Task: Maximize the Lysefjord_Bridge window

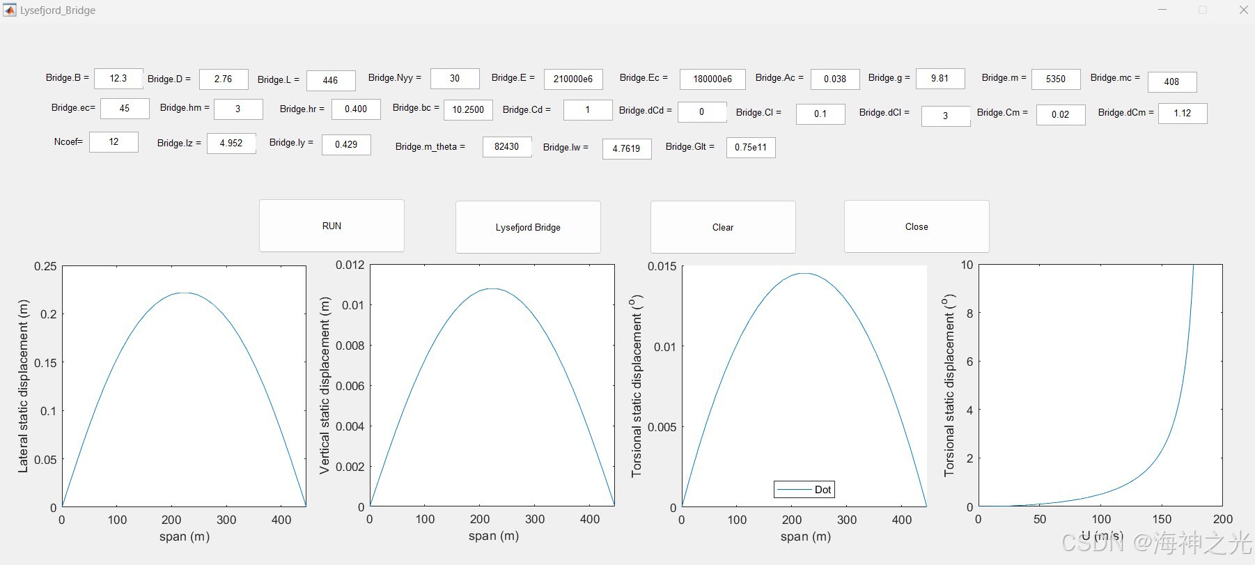Action: 1203,10
